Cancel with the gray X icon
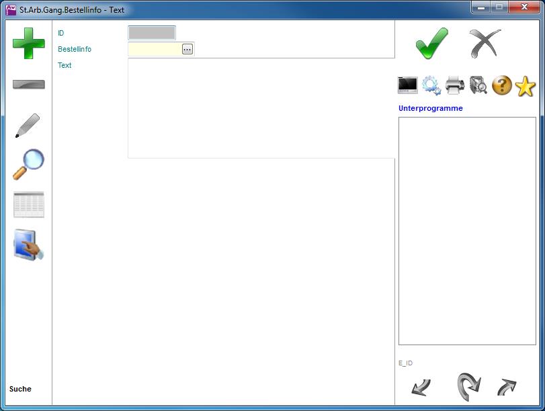 (x=485, y=44)
